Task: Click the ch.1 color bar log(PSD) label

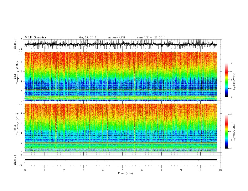Action: coord(234,81)
